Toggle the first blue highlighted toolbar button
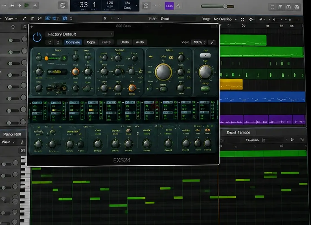This screenshot has width=311, height=225. click(x=48, y=18)
